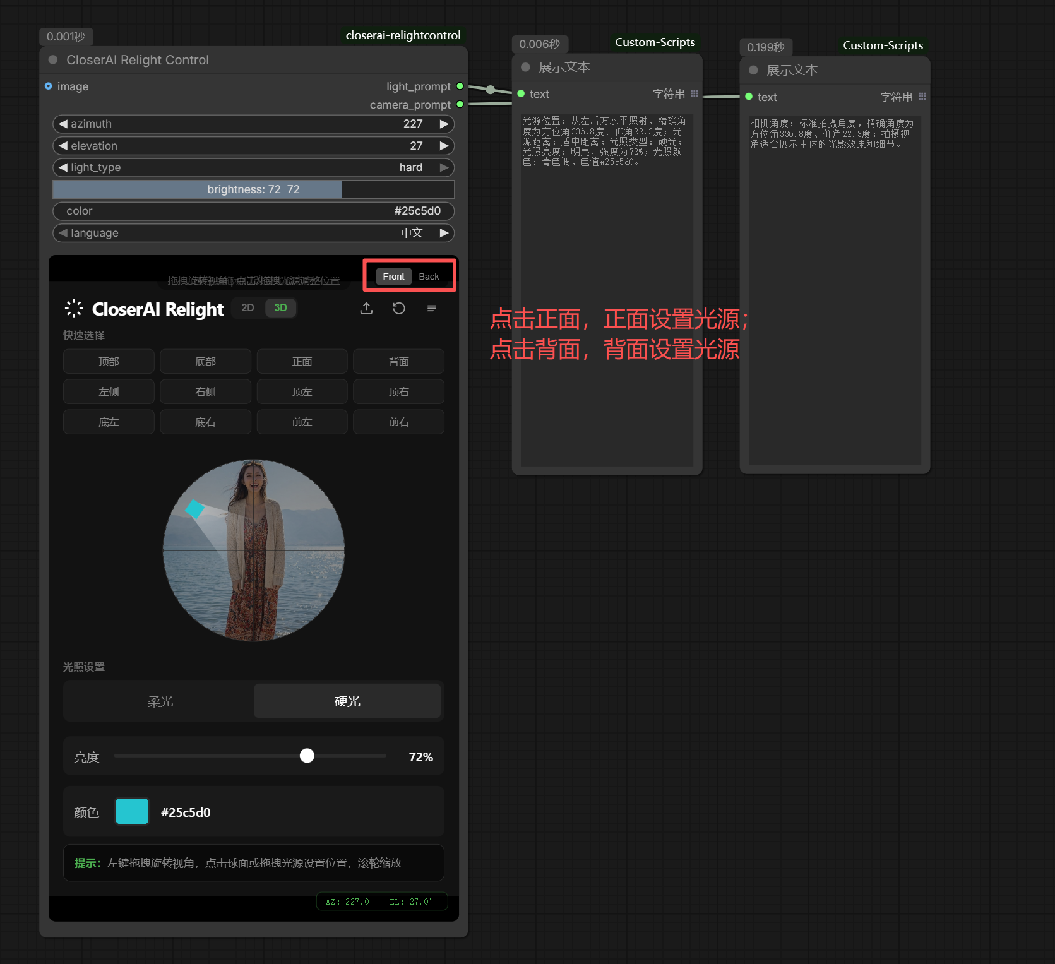Switch the view to Back

pyautogui.click(x=429, y=277)
